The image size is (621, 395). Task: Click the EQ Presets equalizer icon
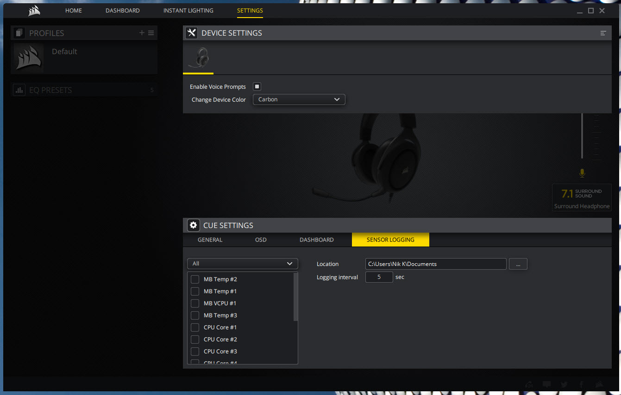[19, 90]
